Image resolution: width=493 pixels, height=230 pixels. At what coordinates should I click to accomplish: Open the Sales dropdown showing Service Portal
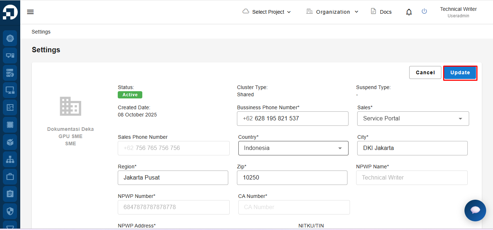(x=413, y=119)
